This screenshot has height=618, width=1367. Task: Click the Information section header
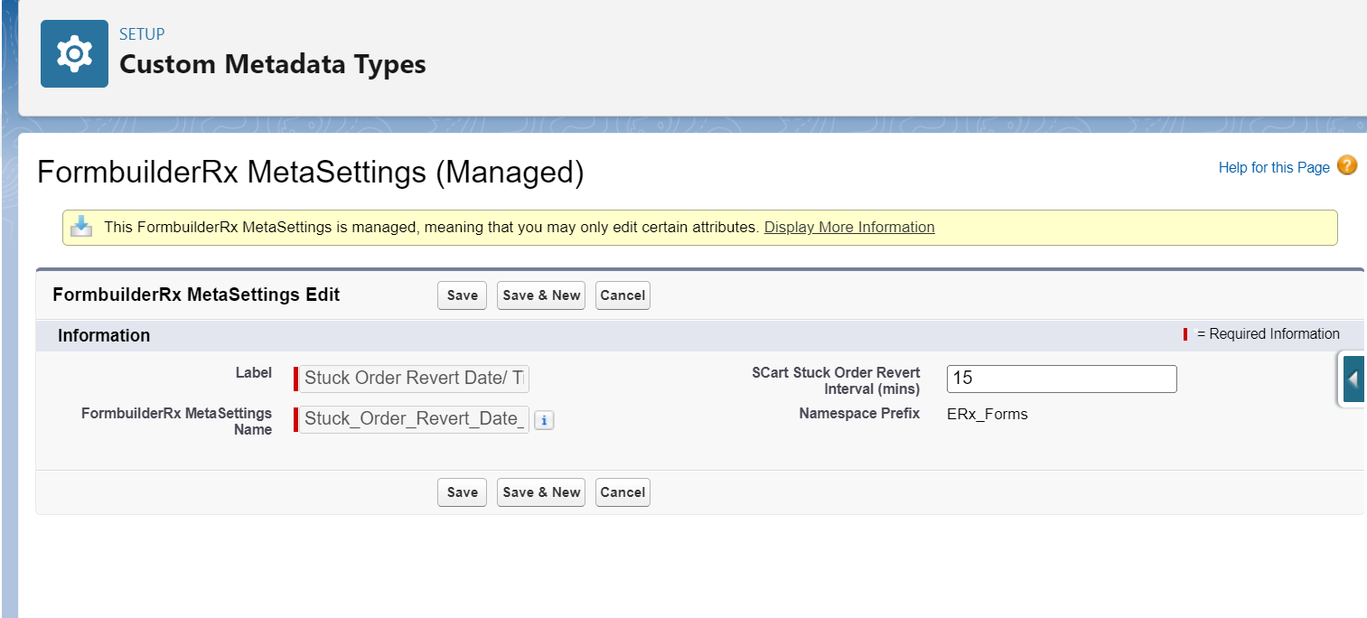[x=104, y=335]
